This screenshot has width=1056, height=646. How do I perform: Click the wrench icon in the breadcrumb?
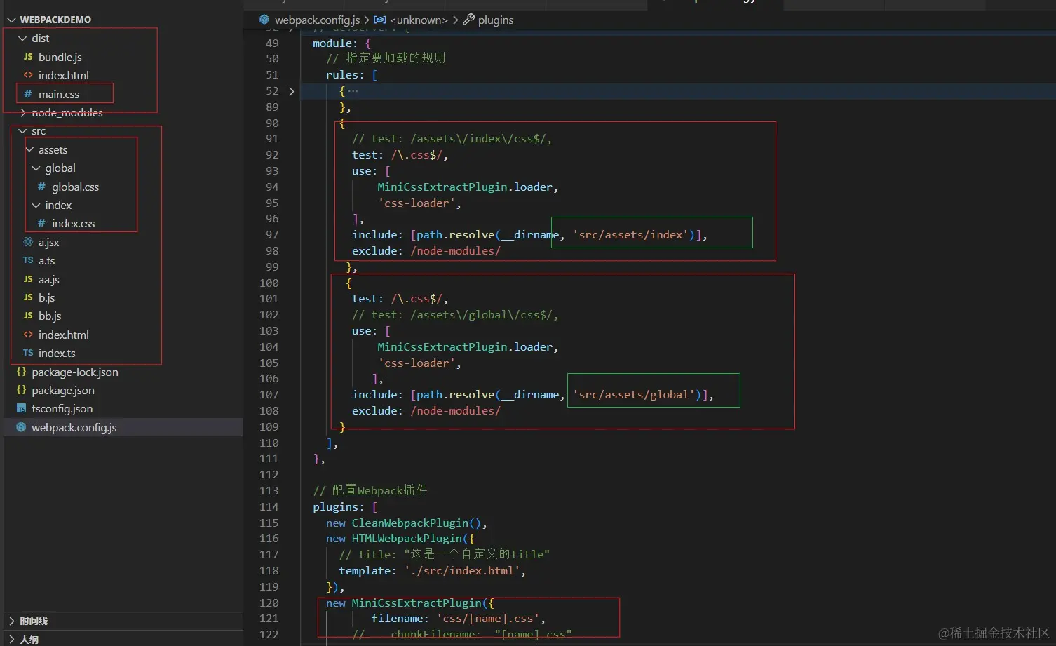(468, 20)
